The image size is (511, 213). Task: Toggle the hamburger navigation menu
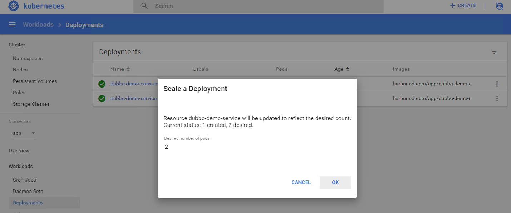pyautogui.click(x=12, y=25)
